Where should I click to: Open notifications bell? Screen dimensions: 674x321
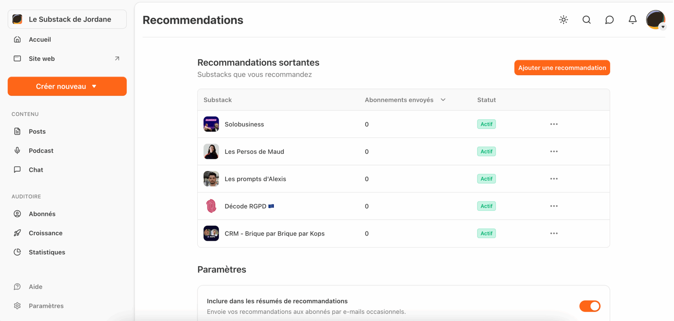coord(632,20)
